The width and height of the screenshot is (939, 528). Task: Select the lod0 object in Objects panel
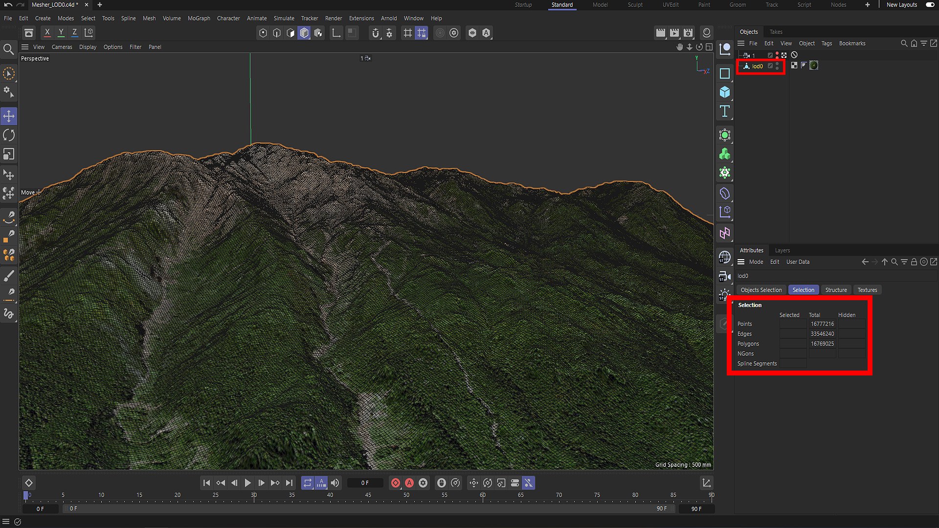click(x=757, y=66)
